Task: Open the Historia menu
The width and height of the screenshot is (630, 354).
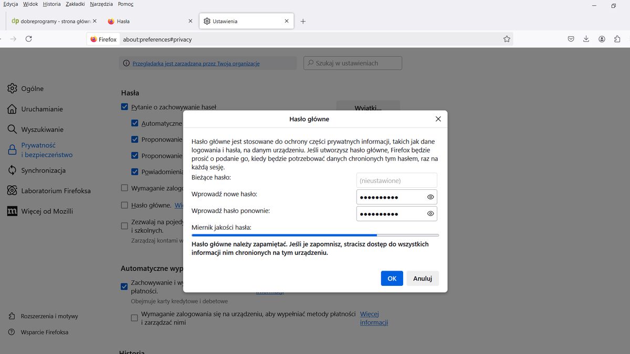Action: tap(51, 4)
